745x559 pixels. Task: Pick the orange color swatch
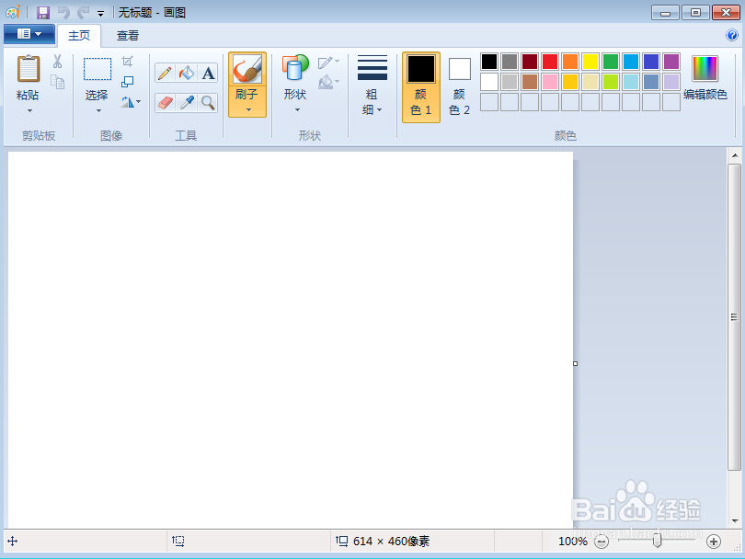coord(570,62)
